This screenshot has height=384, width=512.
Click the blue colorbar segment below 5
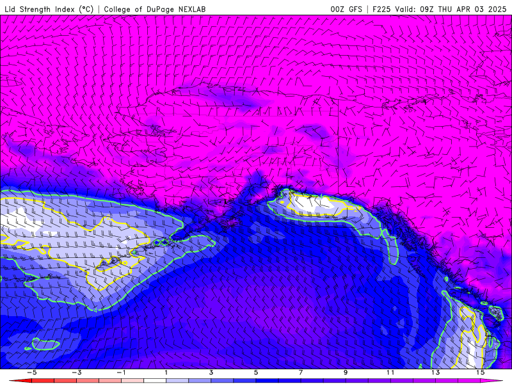coord(244,381)
